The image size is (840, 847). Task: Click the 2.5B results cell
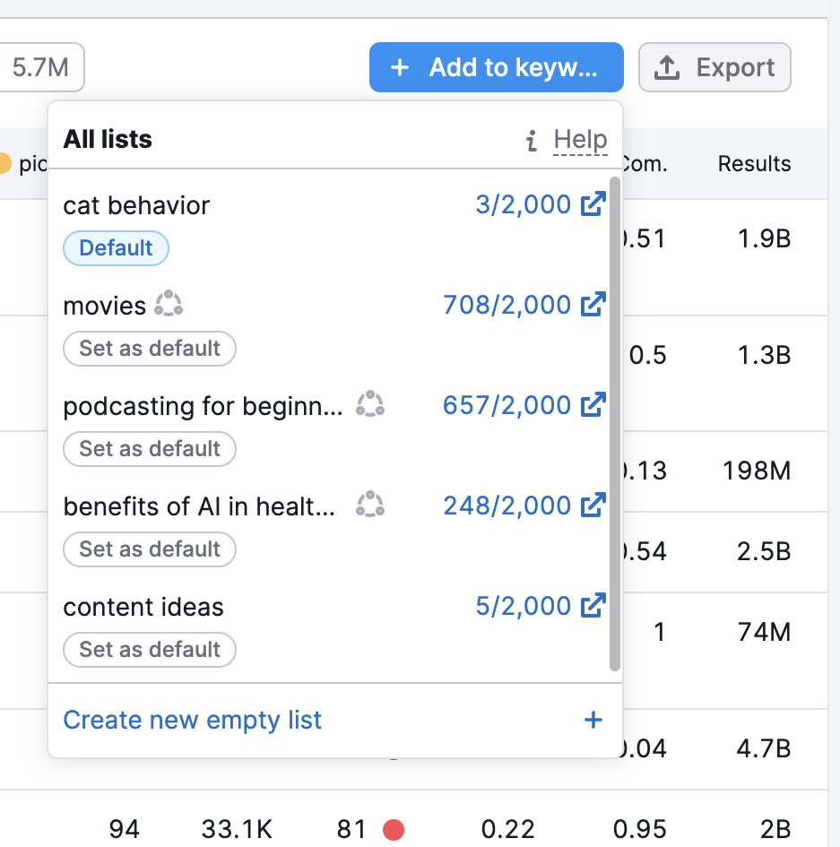[x=765, y=551]
